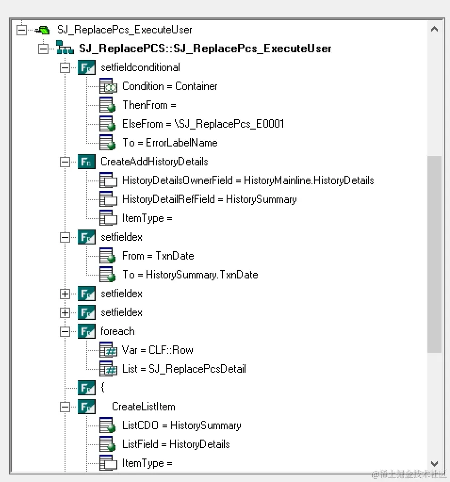
Task: Collapse the SJ_ReplacePcs_ExecuteUser root node
Action: click(22, 30)
